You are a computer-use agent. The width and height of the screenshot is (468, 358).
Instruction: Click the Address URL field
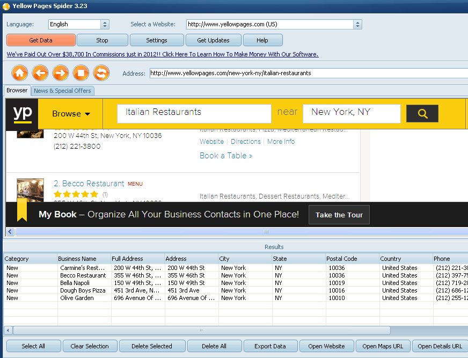(309, 73)
